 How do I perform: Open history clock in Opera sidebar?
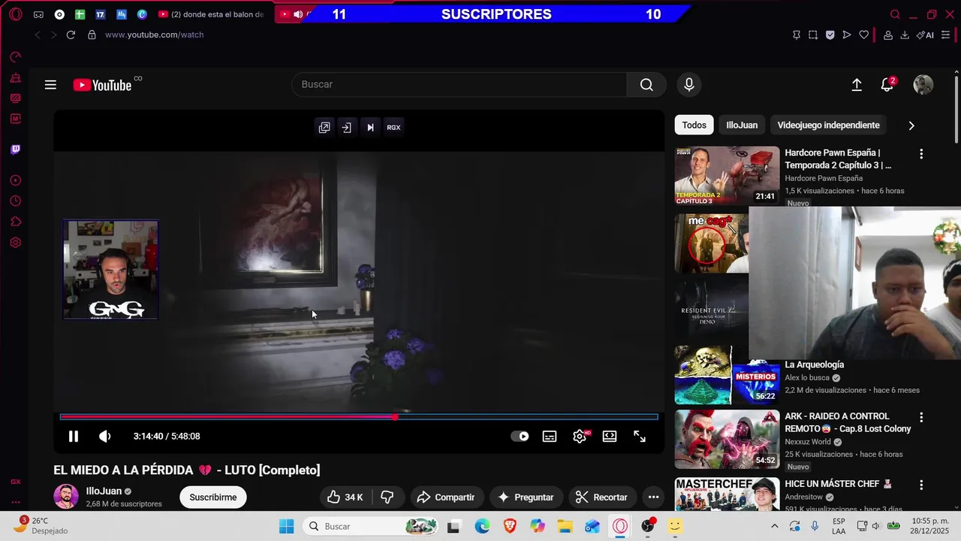click(16, 201)
